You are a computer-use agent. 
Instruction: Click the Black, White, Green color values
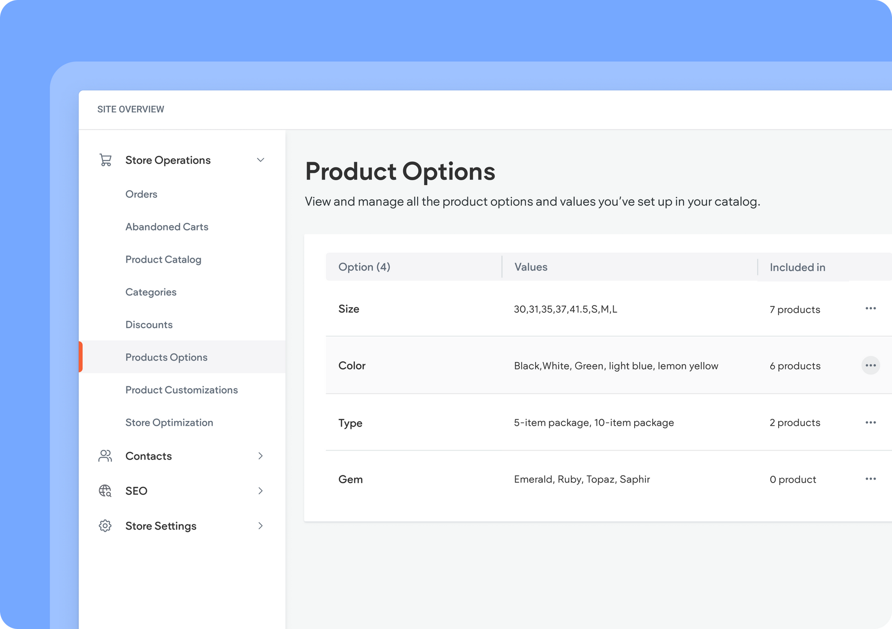click(x=616, y=366)
